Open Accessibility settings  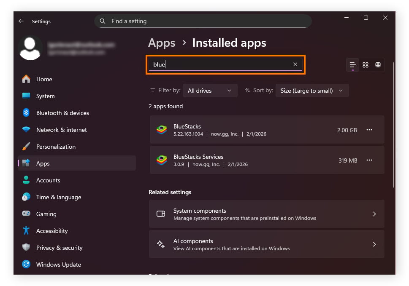coord(77,231)
